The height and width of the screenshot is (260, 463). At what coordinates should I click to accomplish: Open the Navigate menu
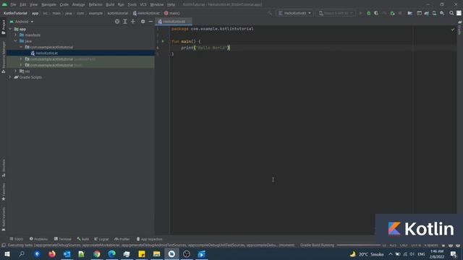[48, 4]
